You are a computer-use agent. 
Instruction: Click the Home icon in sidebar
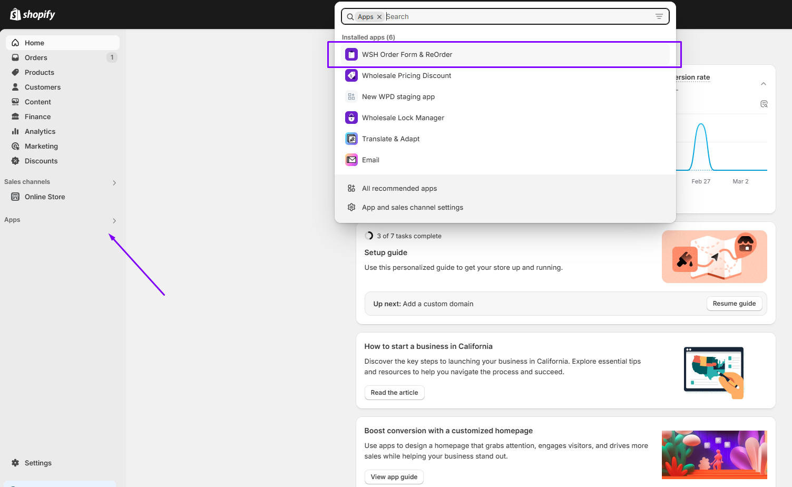(15, 43)
